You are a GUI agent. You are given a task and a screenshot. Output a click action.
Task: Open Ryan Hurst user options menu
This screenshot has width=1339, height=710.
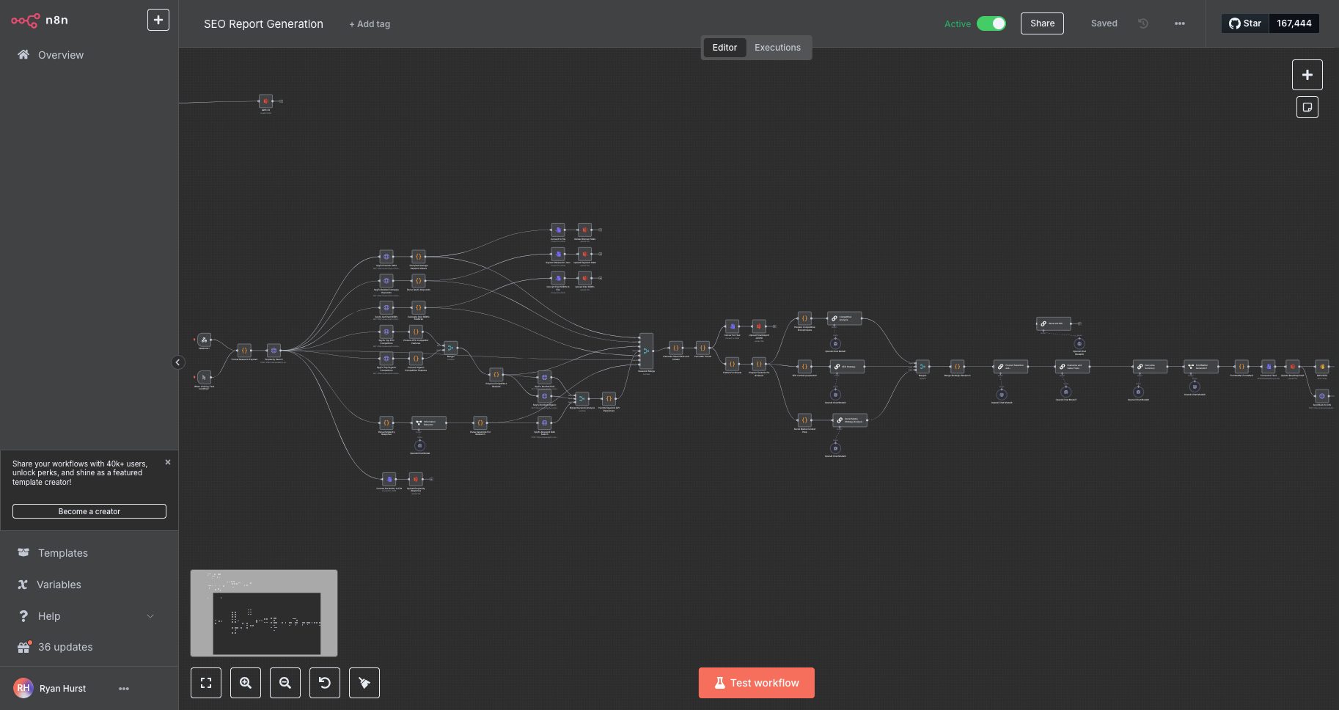coord(124,689)
